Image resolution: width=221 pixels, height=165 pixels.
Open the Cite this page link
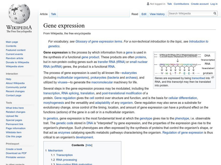click(x=14, y=137)
